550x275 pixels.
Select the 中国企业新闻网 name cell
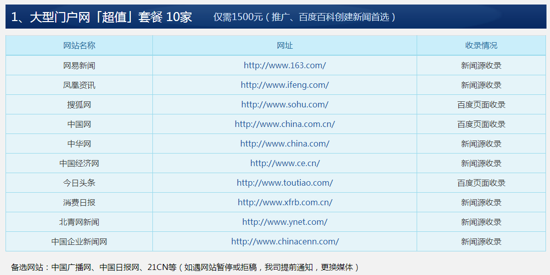point(79,241)
